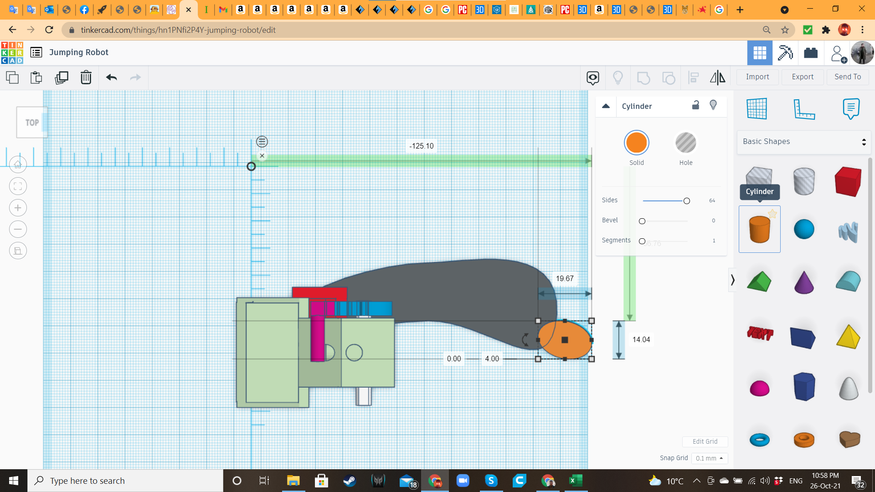The width and height of the screenshot is (875, 492).
Task: Hide the Cylinder with the lightbulb icon
Action: [x=713, y=105]
